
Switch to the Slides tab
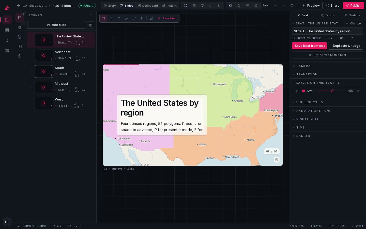[127, 6]
